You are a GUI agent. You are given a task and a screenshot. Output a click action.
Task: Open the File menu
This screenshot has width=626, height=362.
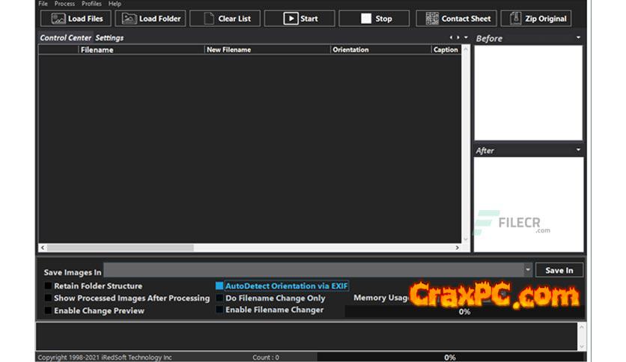coord(43,4)
